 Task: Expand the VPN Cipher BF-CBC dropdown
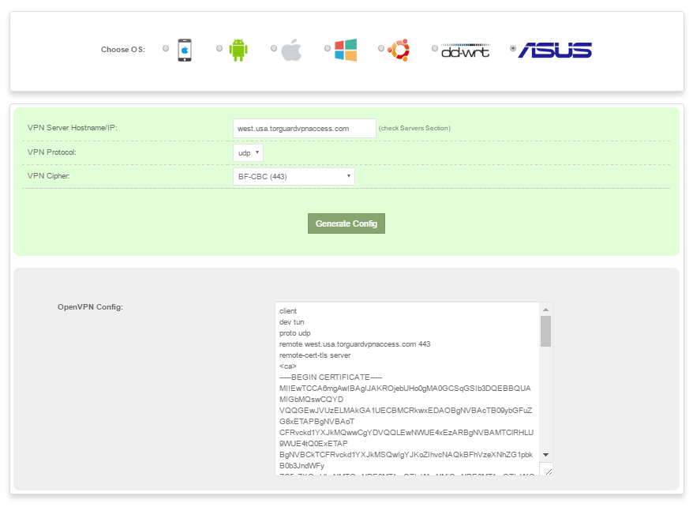click(x=294, y=176)
